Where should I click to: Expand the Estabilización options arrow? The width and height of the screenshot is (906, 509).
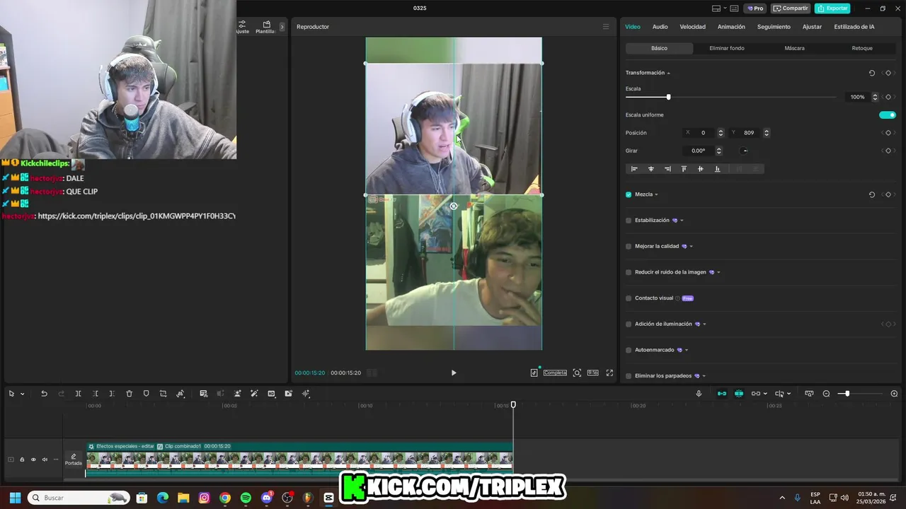(x=682, y=221)
